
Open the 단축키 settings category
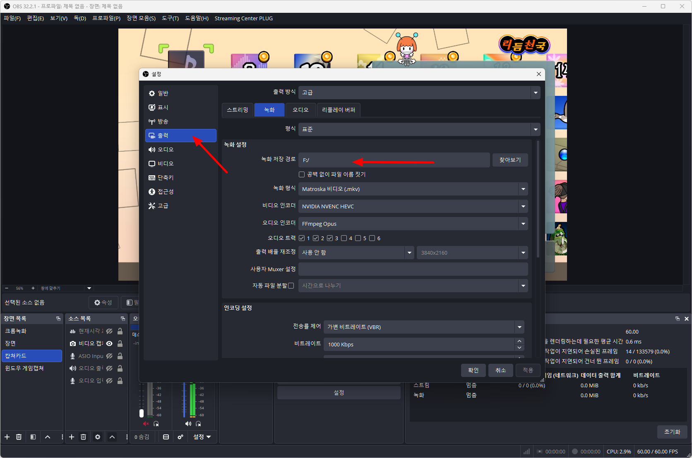pos(180,178)
